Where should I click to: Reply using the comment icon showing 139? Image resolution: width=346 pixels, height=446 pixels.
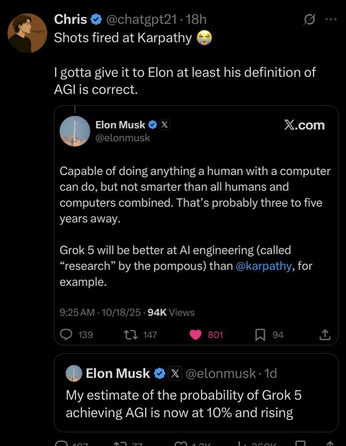pyautogui.click(x=67, y=334)
